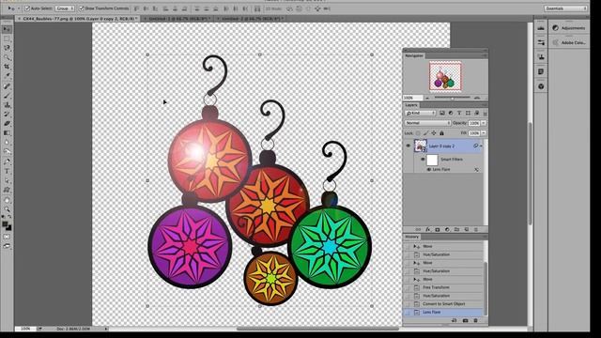601x338 pixels.
Task: Select the Move tool in the toolbox
Action: [x=7, y=29]
